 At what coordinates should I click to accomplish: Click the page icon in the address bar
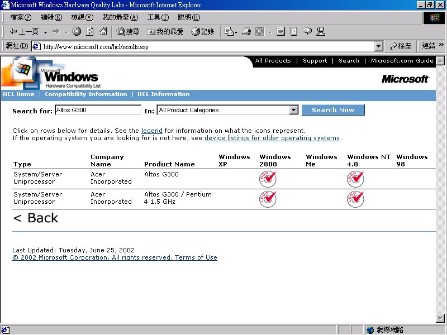pyautogui.click(x=36, y=46)
